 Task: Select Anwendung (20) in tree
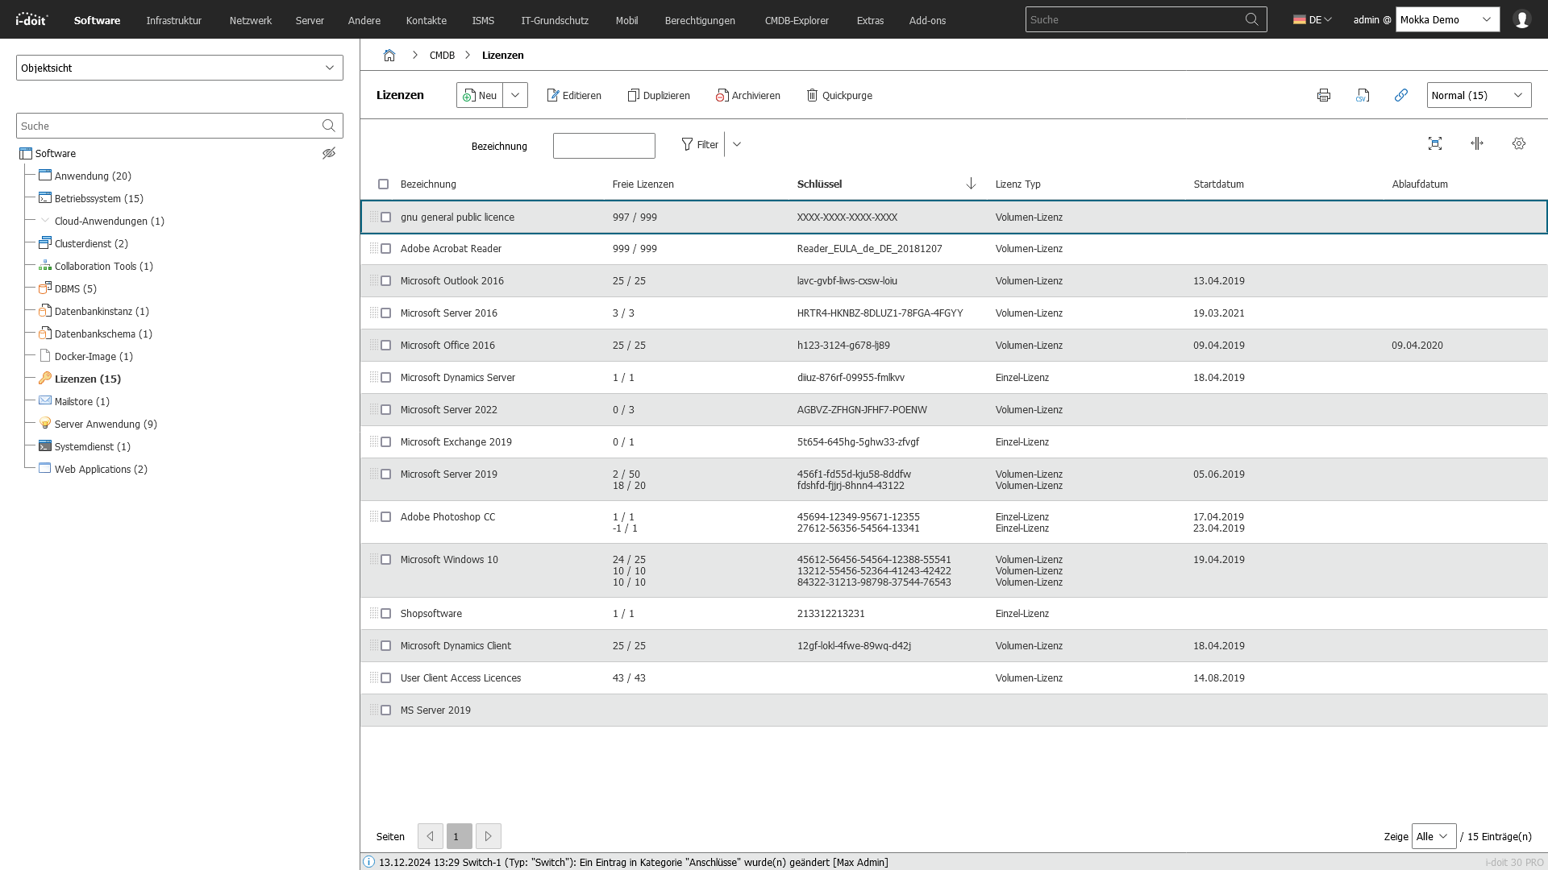pyautogui.click(x=93, y=176)
